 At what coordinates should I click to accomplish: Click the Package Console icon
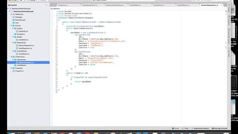click(213, 128)
